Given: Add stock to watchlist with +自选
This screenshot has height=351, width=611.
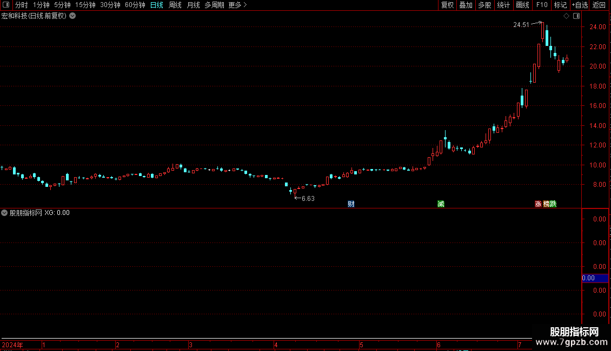Looking at the screenshot, I should [580, 5].
